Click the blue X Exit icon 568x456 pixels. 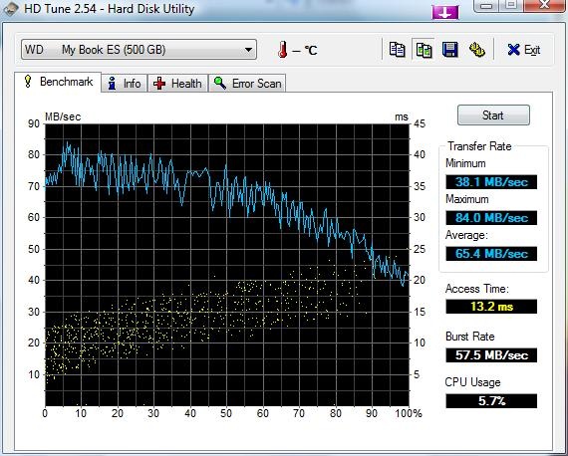click(x=513, y=50)
